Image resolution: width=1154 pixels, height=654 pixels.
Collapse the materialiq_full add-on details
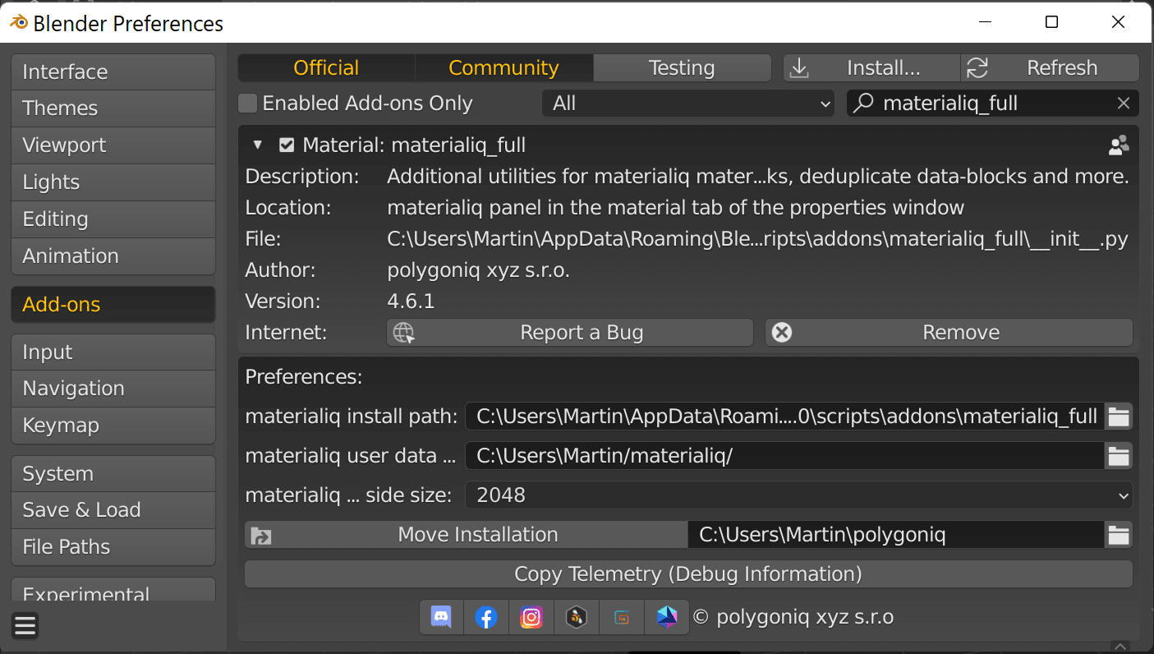[258, 145]
